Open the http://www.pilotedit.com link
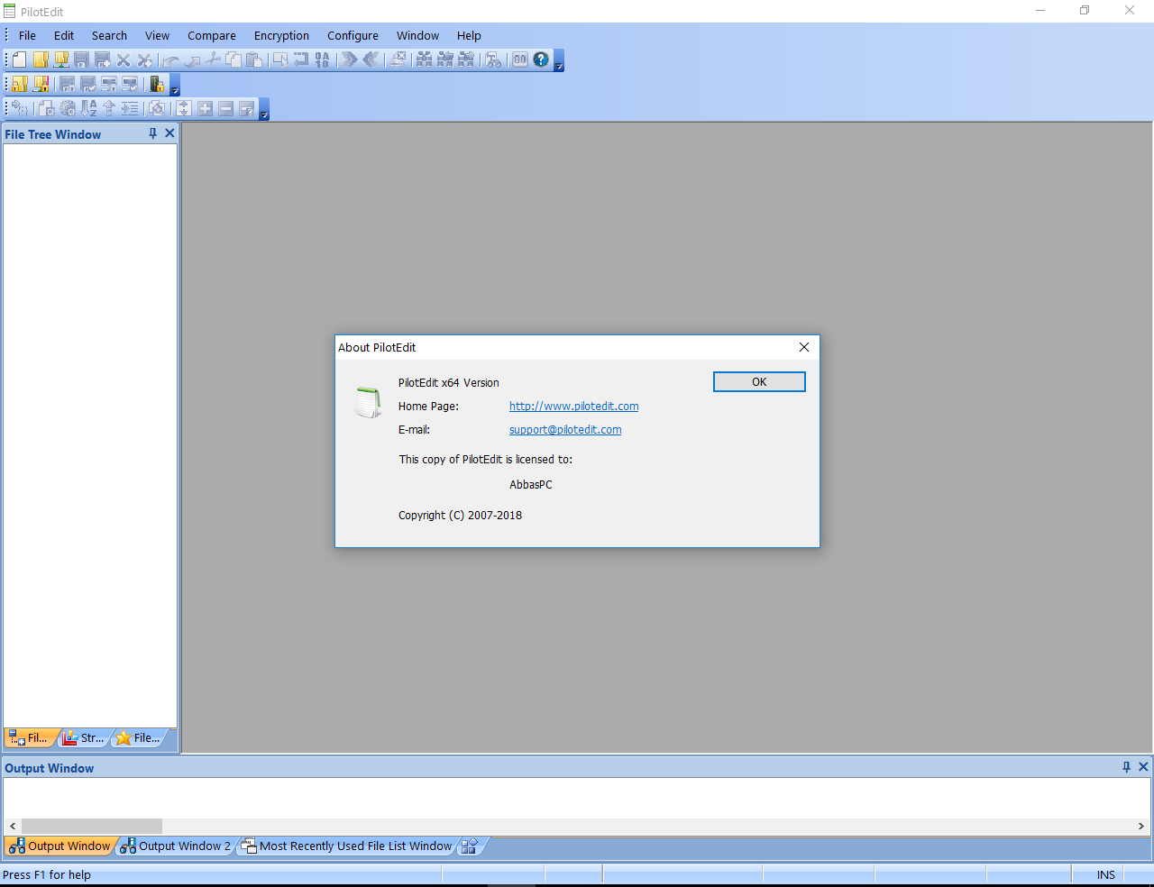Screen dimensions: 1154x887 [574, 407]
